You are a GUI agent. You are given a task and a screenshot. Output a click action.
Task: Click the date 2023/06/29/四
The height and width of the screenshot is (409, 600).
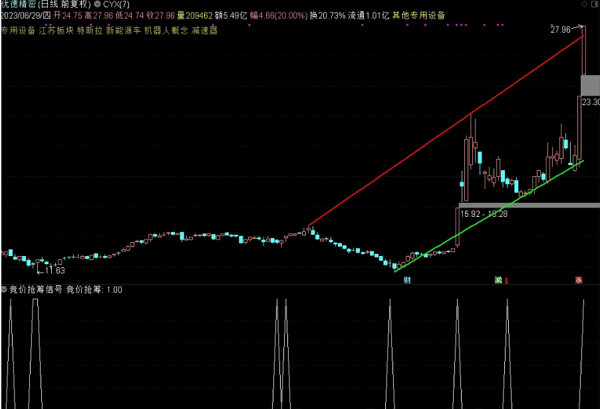tap(26, 15)
